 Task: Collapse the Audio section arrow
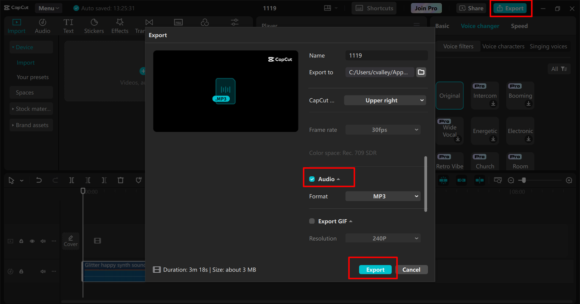338,179
